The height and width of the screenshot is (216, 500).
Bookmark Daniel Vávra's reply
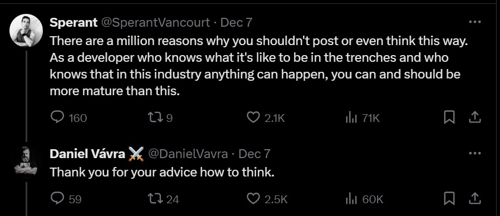point(449,199)
